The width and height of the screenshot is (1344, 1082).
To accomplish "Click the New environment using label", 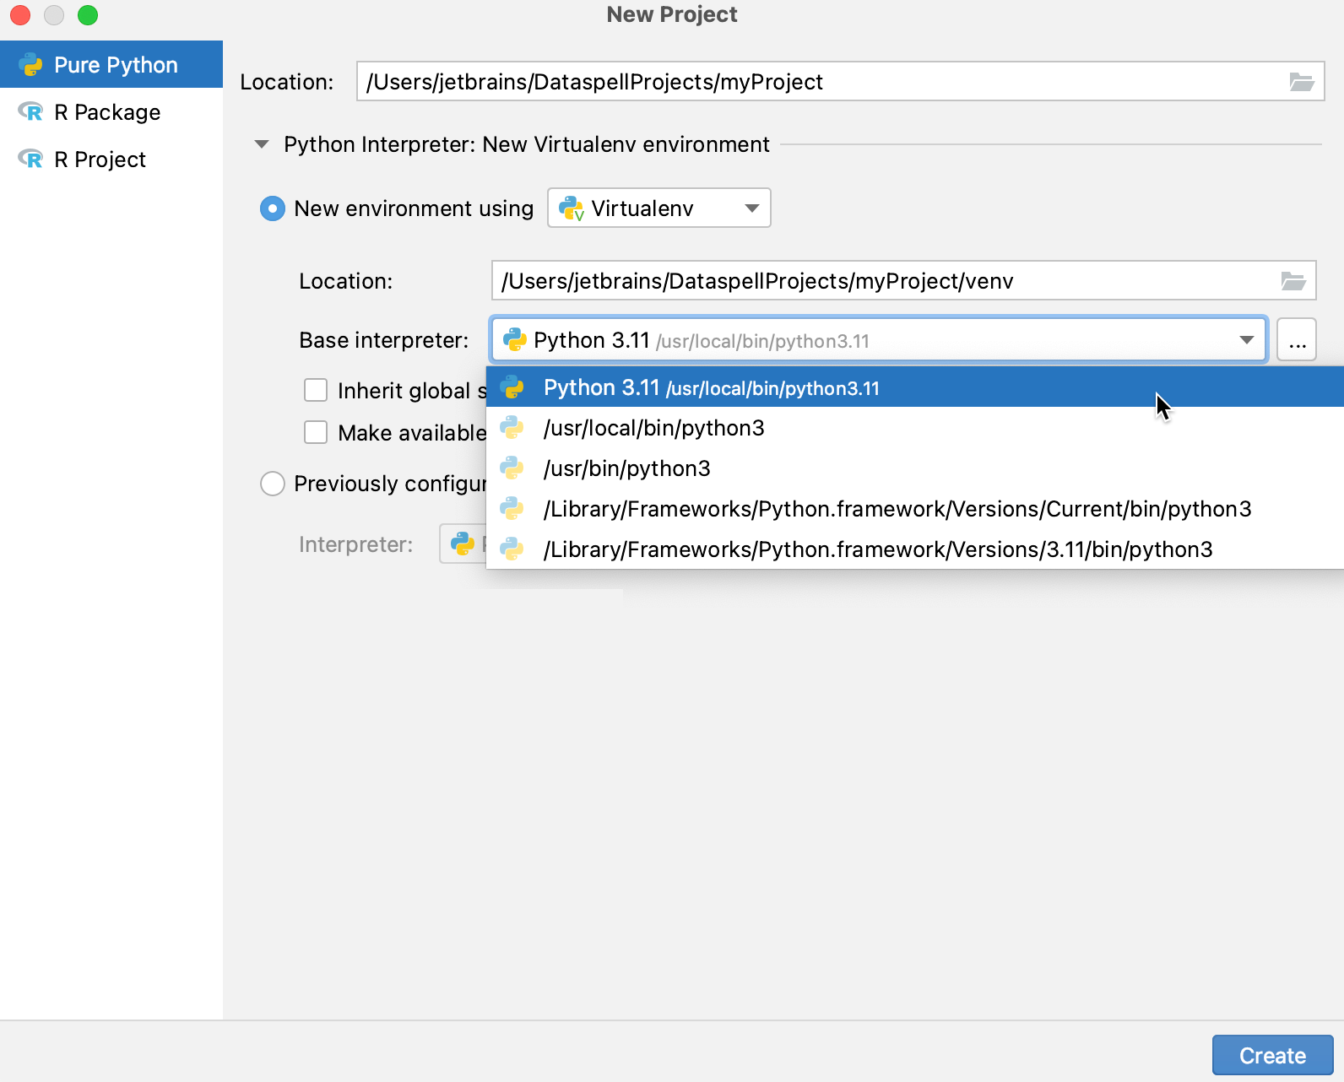I will tap(414, 208).
